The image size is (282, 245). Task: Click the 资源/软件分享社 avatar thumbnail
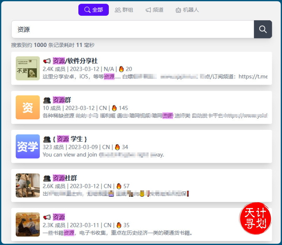point(28,68)
